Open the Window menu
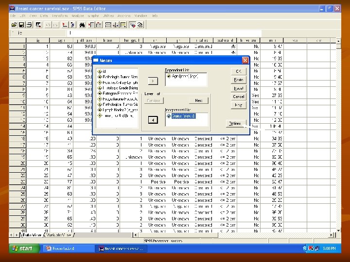 pos(140,16)
